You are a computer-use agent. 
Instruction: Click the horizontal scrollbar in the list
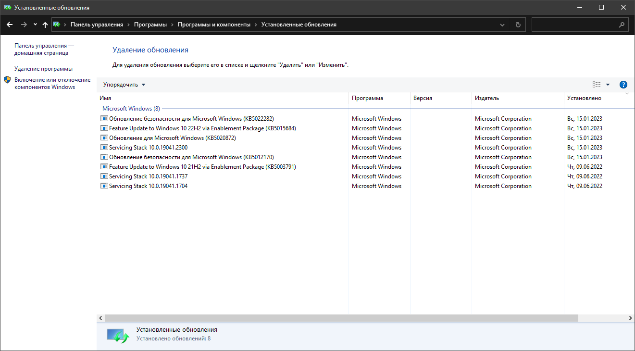(341, 318)
